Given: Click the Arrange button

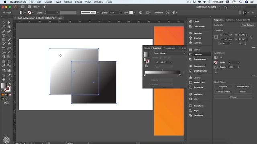Looking at the screenshot, I should [233, 97].
